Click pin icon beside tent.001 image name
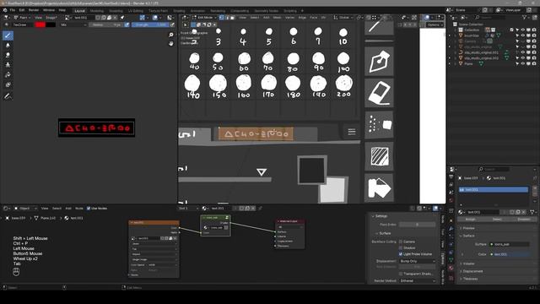 click(x=122, y=17)
